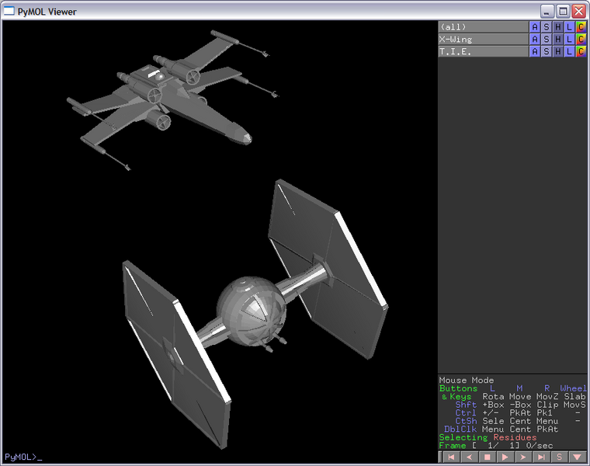The height and width of the screenshot is (466, 590).
Task: Toggle visibility of the T.I.E. object
Action: 481,52
